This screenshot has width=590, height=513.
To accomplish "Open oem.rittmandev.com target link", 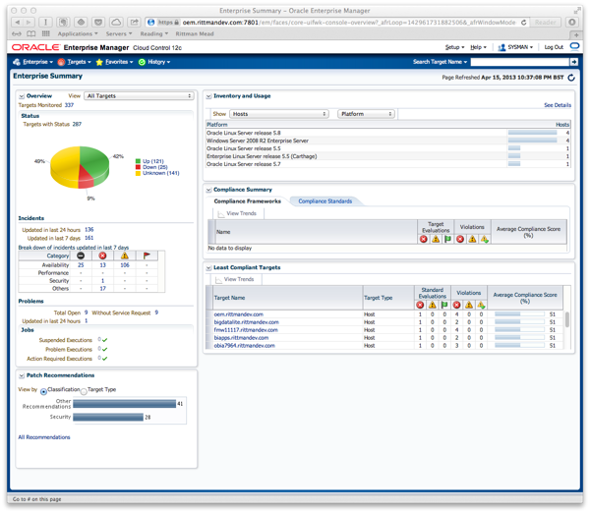I will point(239,314).
